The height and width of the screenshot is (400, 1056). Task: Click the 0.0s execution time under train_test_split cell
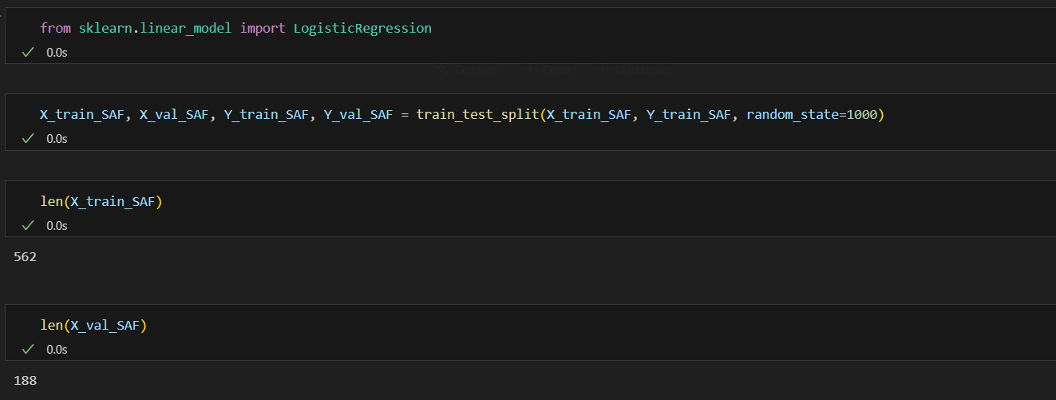tap(57, 138)
